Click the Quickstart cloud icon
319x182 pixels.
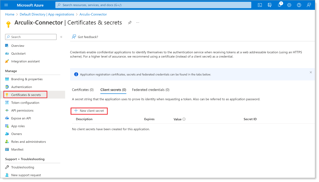[x=7, y=54]
